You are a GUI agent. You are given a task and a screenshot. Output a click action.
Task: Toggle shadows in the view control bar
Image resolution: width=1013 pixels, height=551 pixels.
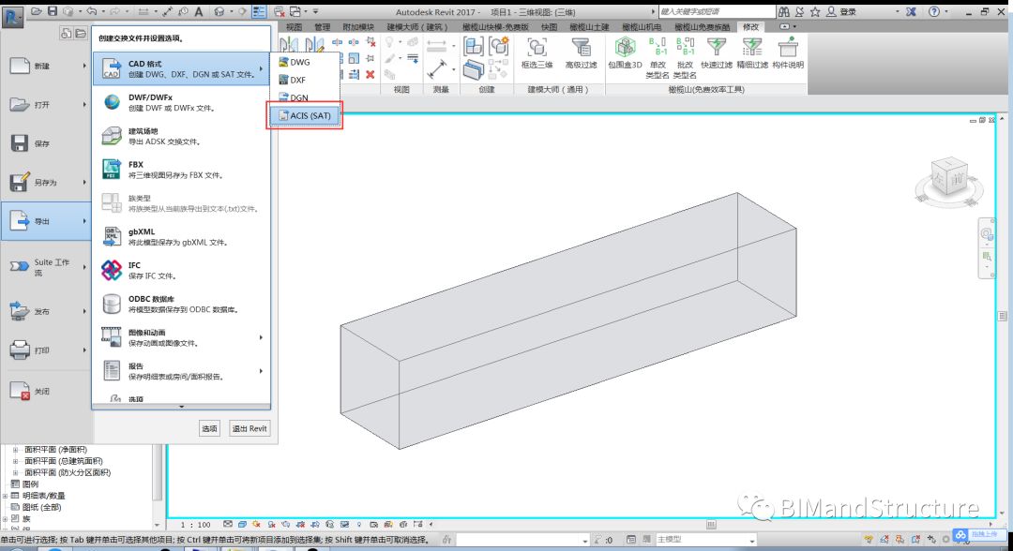pyautogui.click(x=273, y=524)
